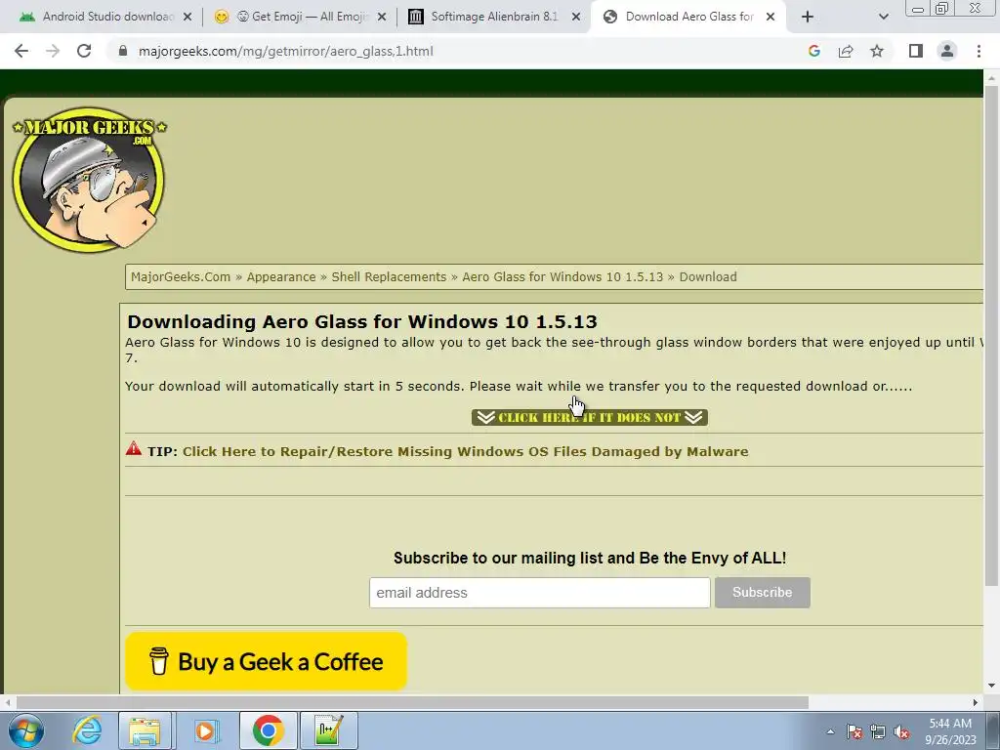Go back to previous page

pos(21,51)
